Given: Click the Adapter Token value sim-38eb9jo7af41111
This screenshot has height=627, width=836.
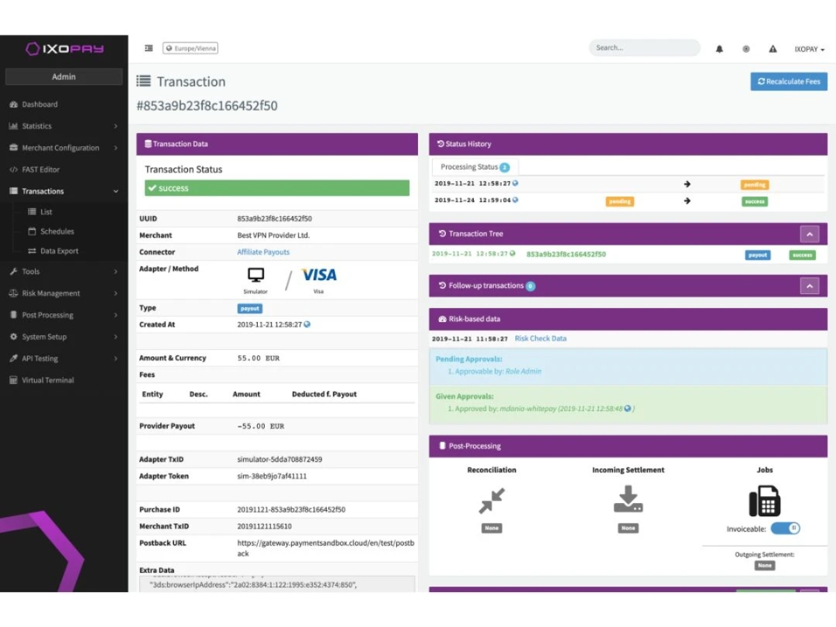Looking at the screenshot, I should (x=272, y=477).
